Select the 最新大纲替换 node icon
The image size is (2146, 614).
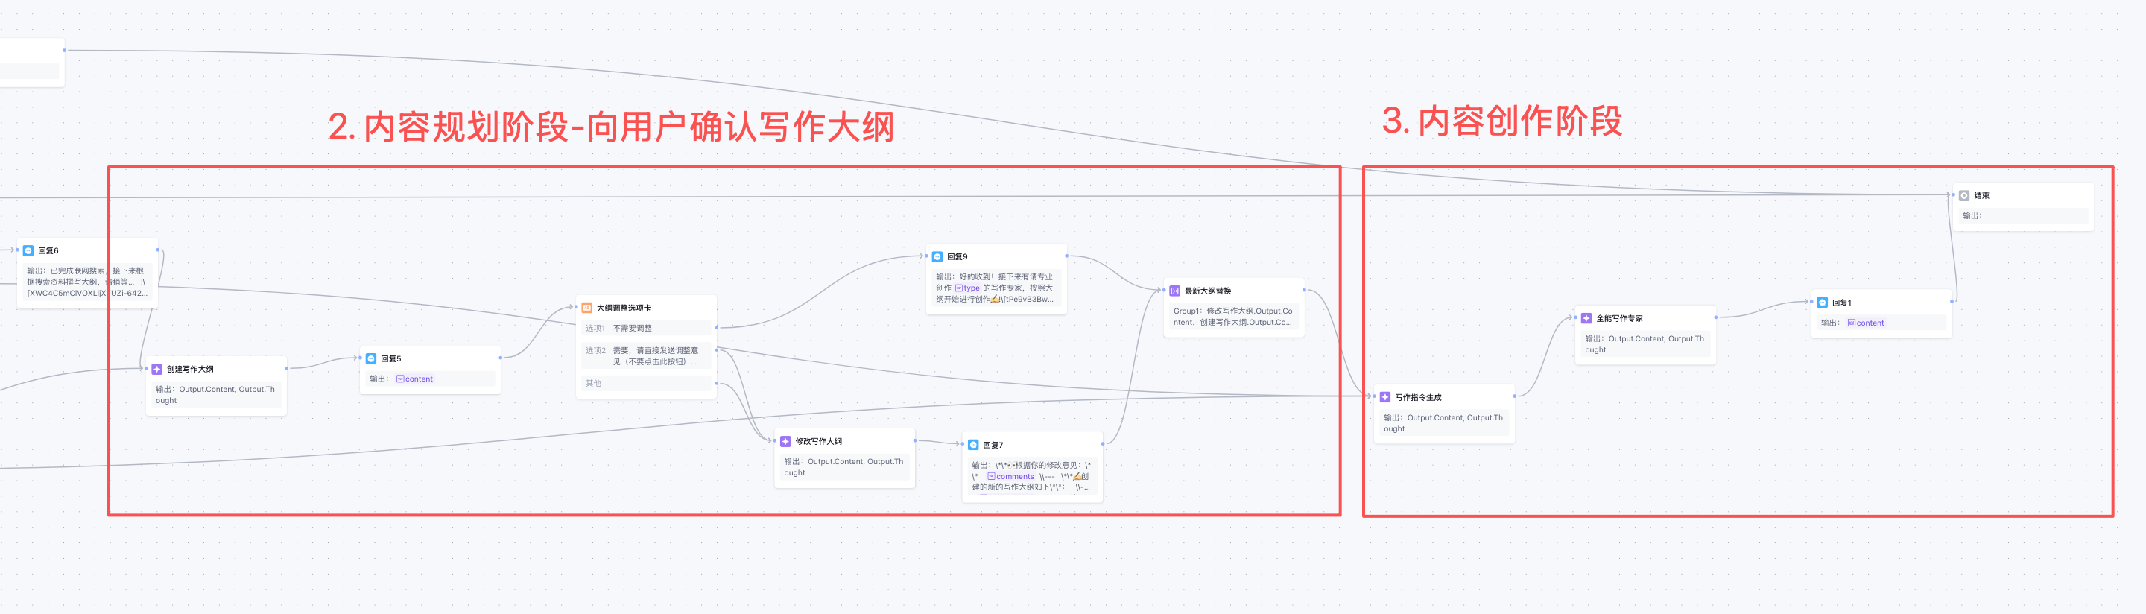1174,291
